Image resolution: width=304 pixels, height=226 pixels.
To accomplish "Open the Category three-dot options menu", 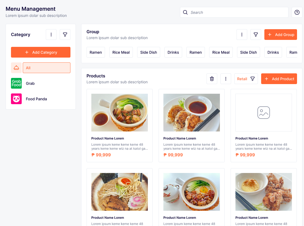I will 51,35.
